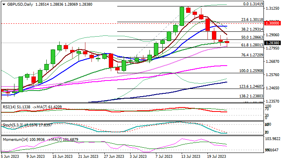Click the 21 Jun 2023 date label
This screenshot has height=161, width=282.
point(88,157)
